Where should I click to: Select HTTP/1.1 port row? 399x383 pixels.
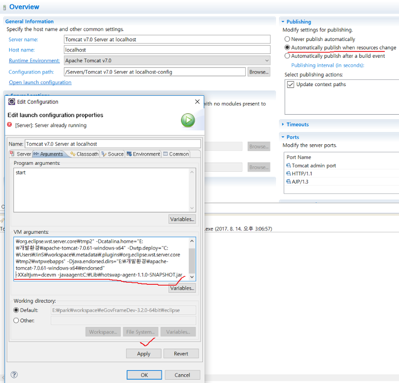(341, 174)
